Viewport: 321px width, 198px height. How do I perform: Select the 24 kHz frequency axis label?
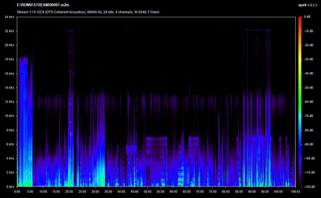click(9, 17)
